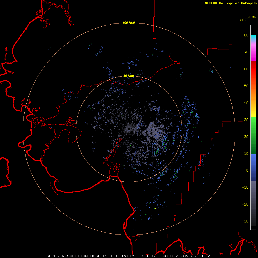Click the [dBZ] unit label
The image size is (258, 258).
click(x=243, y=20)
